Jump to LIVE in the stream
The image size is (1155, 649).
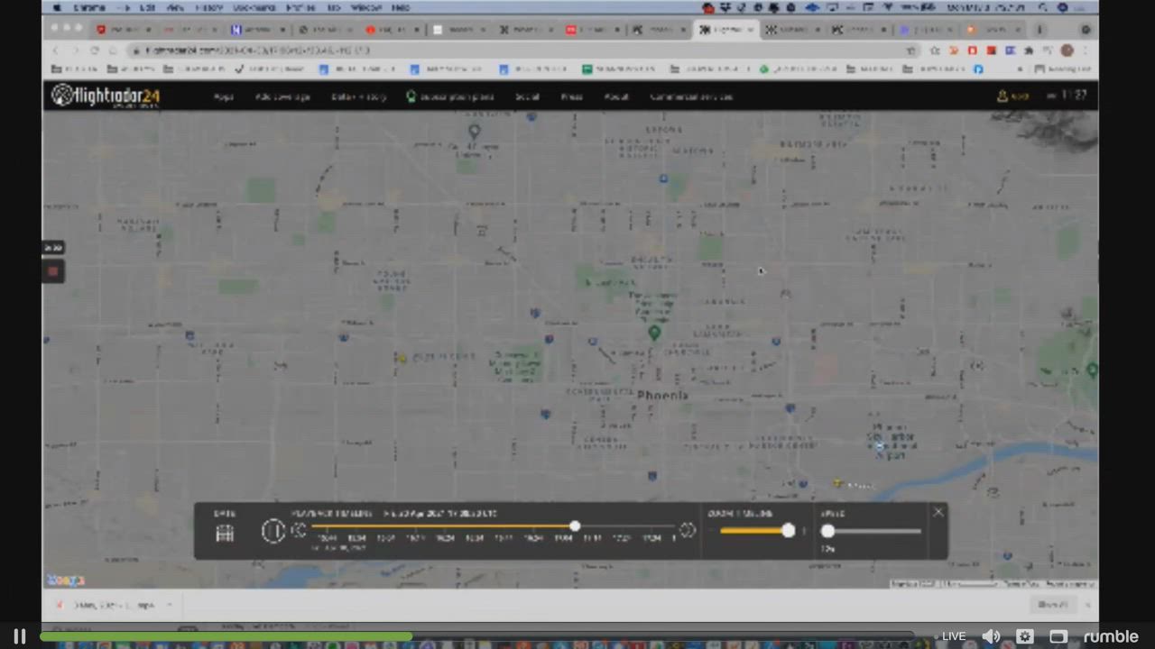[954, 636]
